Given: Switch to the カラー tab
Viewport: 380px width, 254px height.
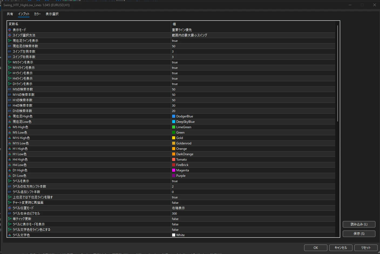Looking at the screenshot, I should [x=37, y=14].
